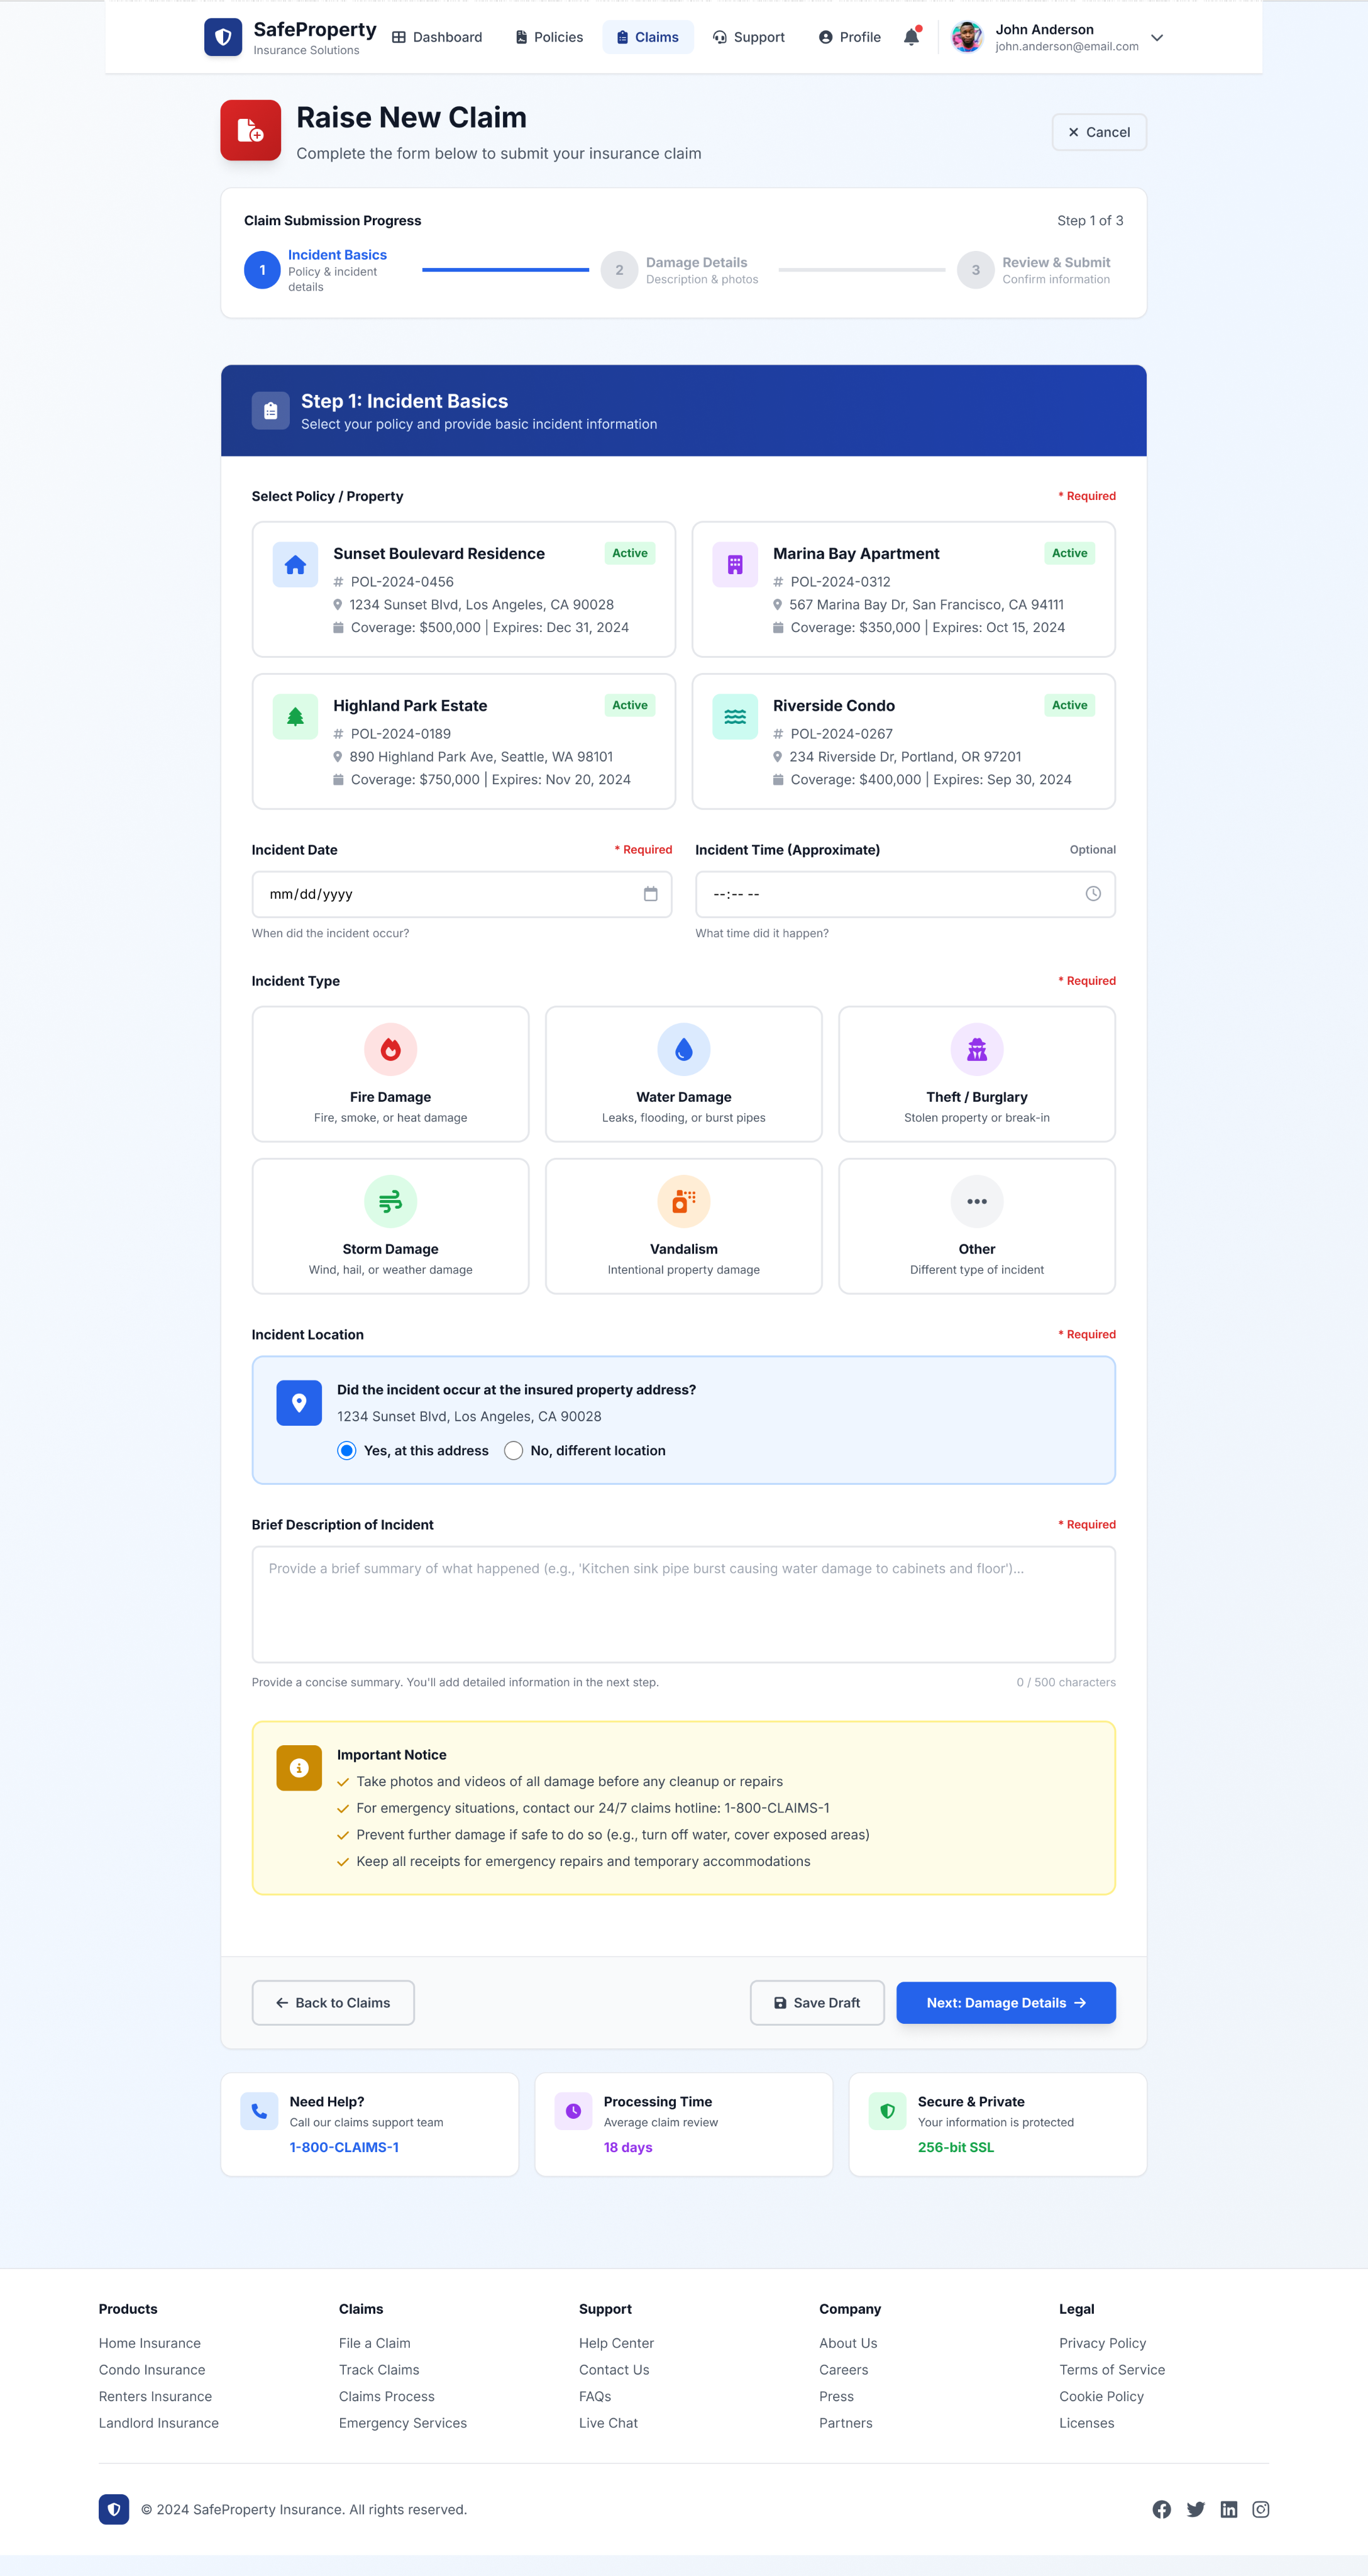Choose the Riverside Condo policy card
Image resolution: width=1368 pixels, height=2576 pixels.
904,741
